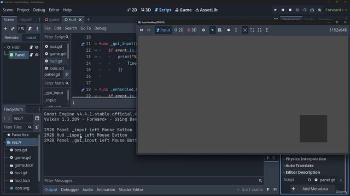The height and width of the screenshot is (196, 350).
Task: Open the script editor Search menu
Action: click(71, 28)
